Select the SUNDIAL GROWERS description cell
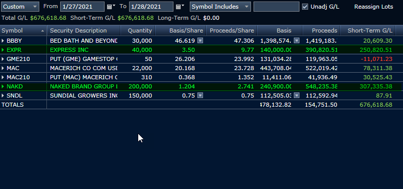Image resolution: width=403 pixels, height=189 pixels. 84,96
